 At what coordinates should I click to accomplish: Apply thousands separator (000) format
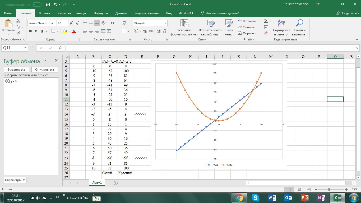pyautogui.click(x=151, y=31)
